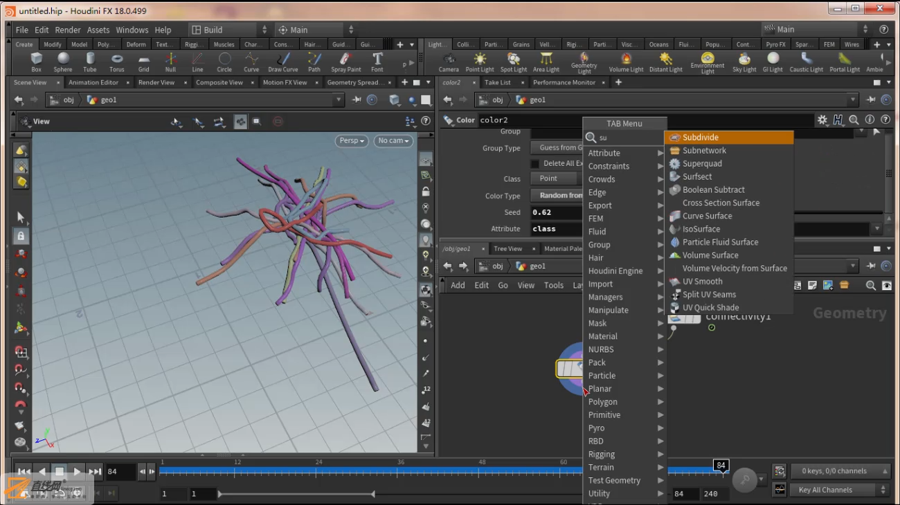Open the No cam camera dropdown
The height and width of the screenshot is (505, 900).
point(393,140)
